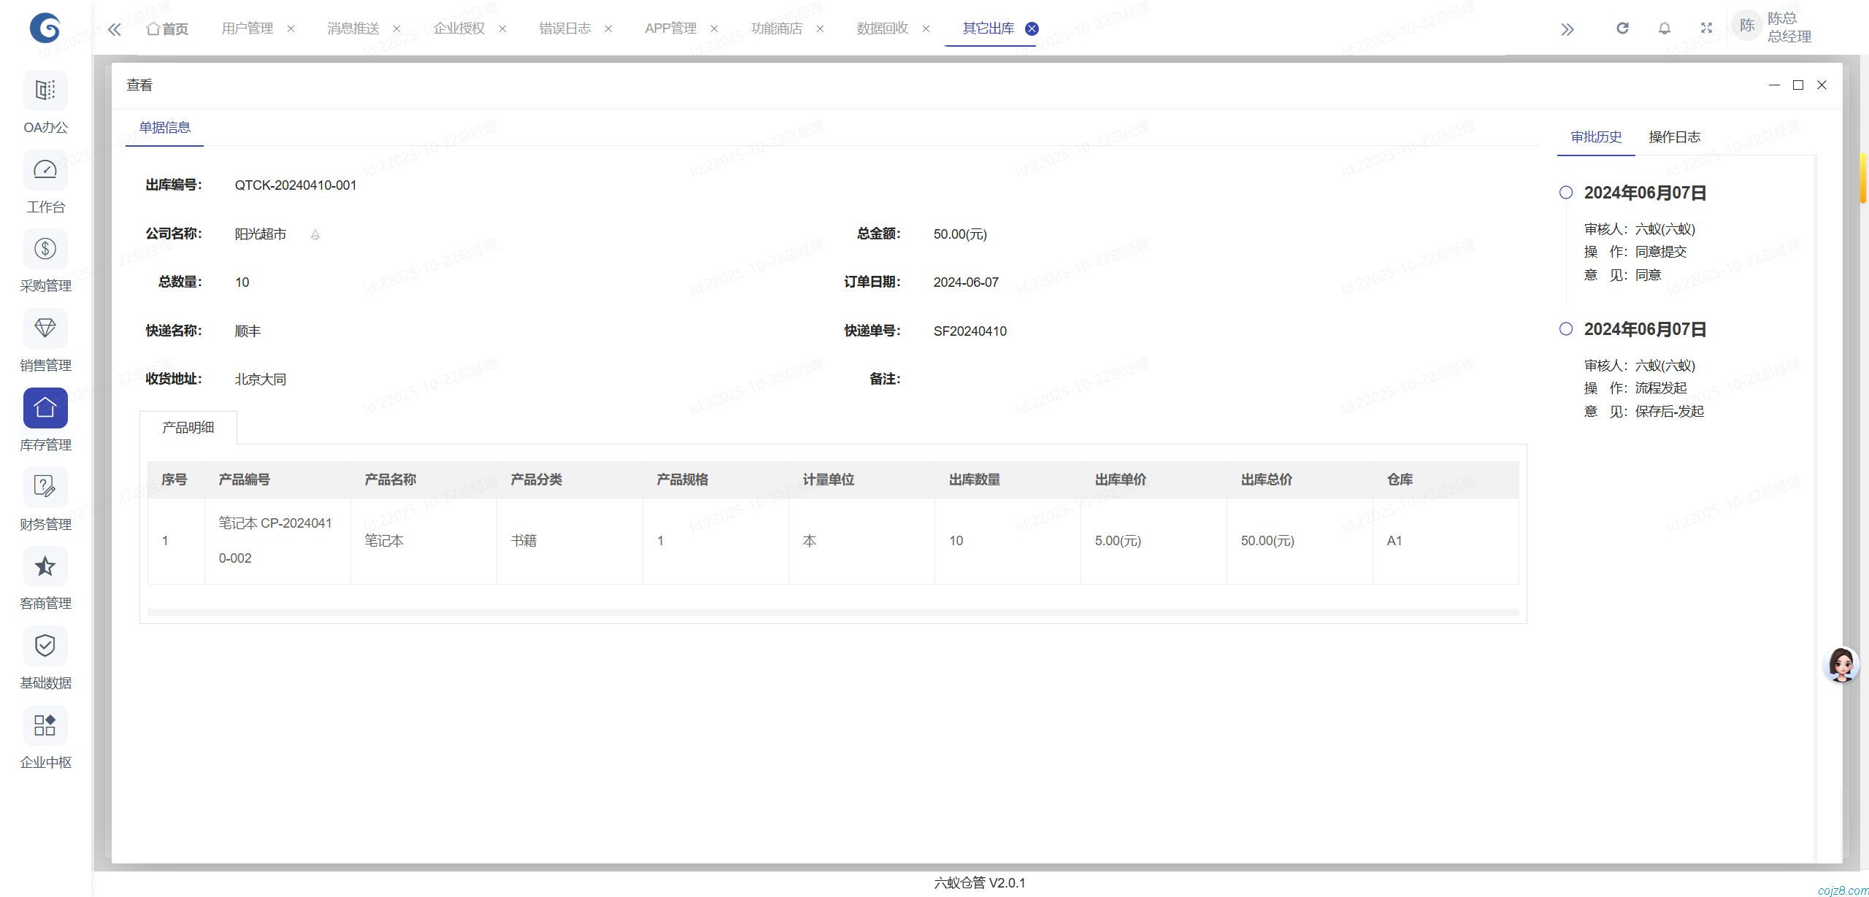Image resolution: width=1869 pixels, height=897 pixels.
Task: Select the 库存管理 house icon
Action: point(45,407)
